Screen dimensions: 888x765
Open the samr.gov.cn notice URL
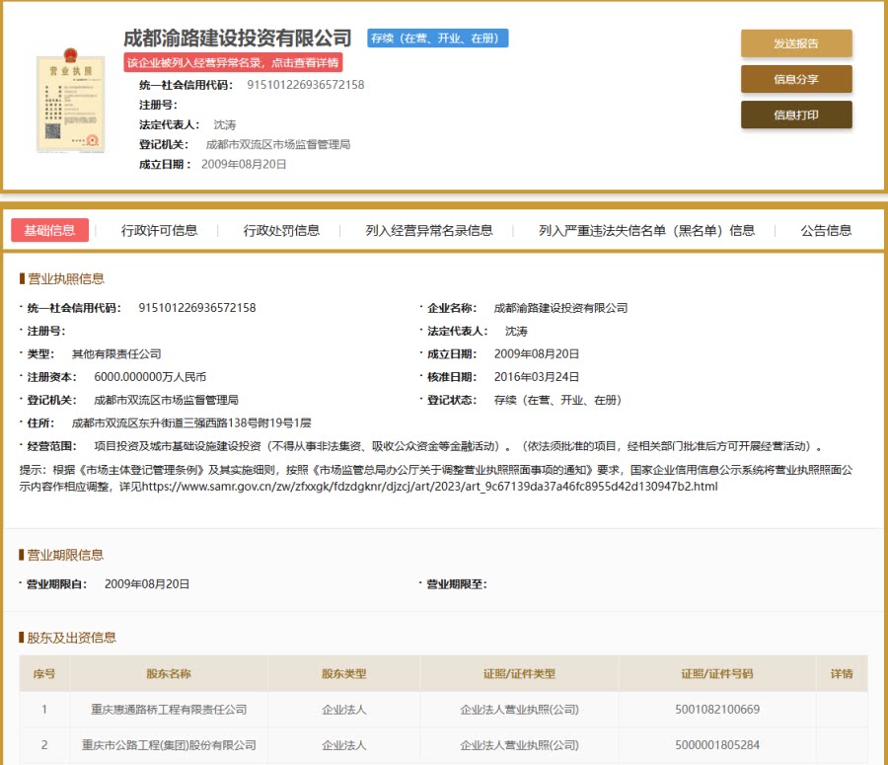coord(429,487)
